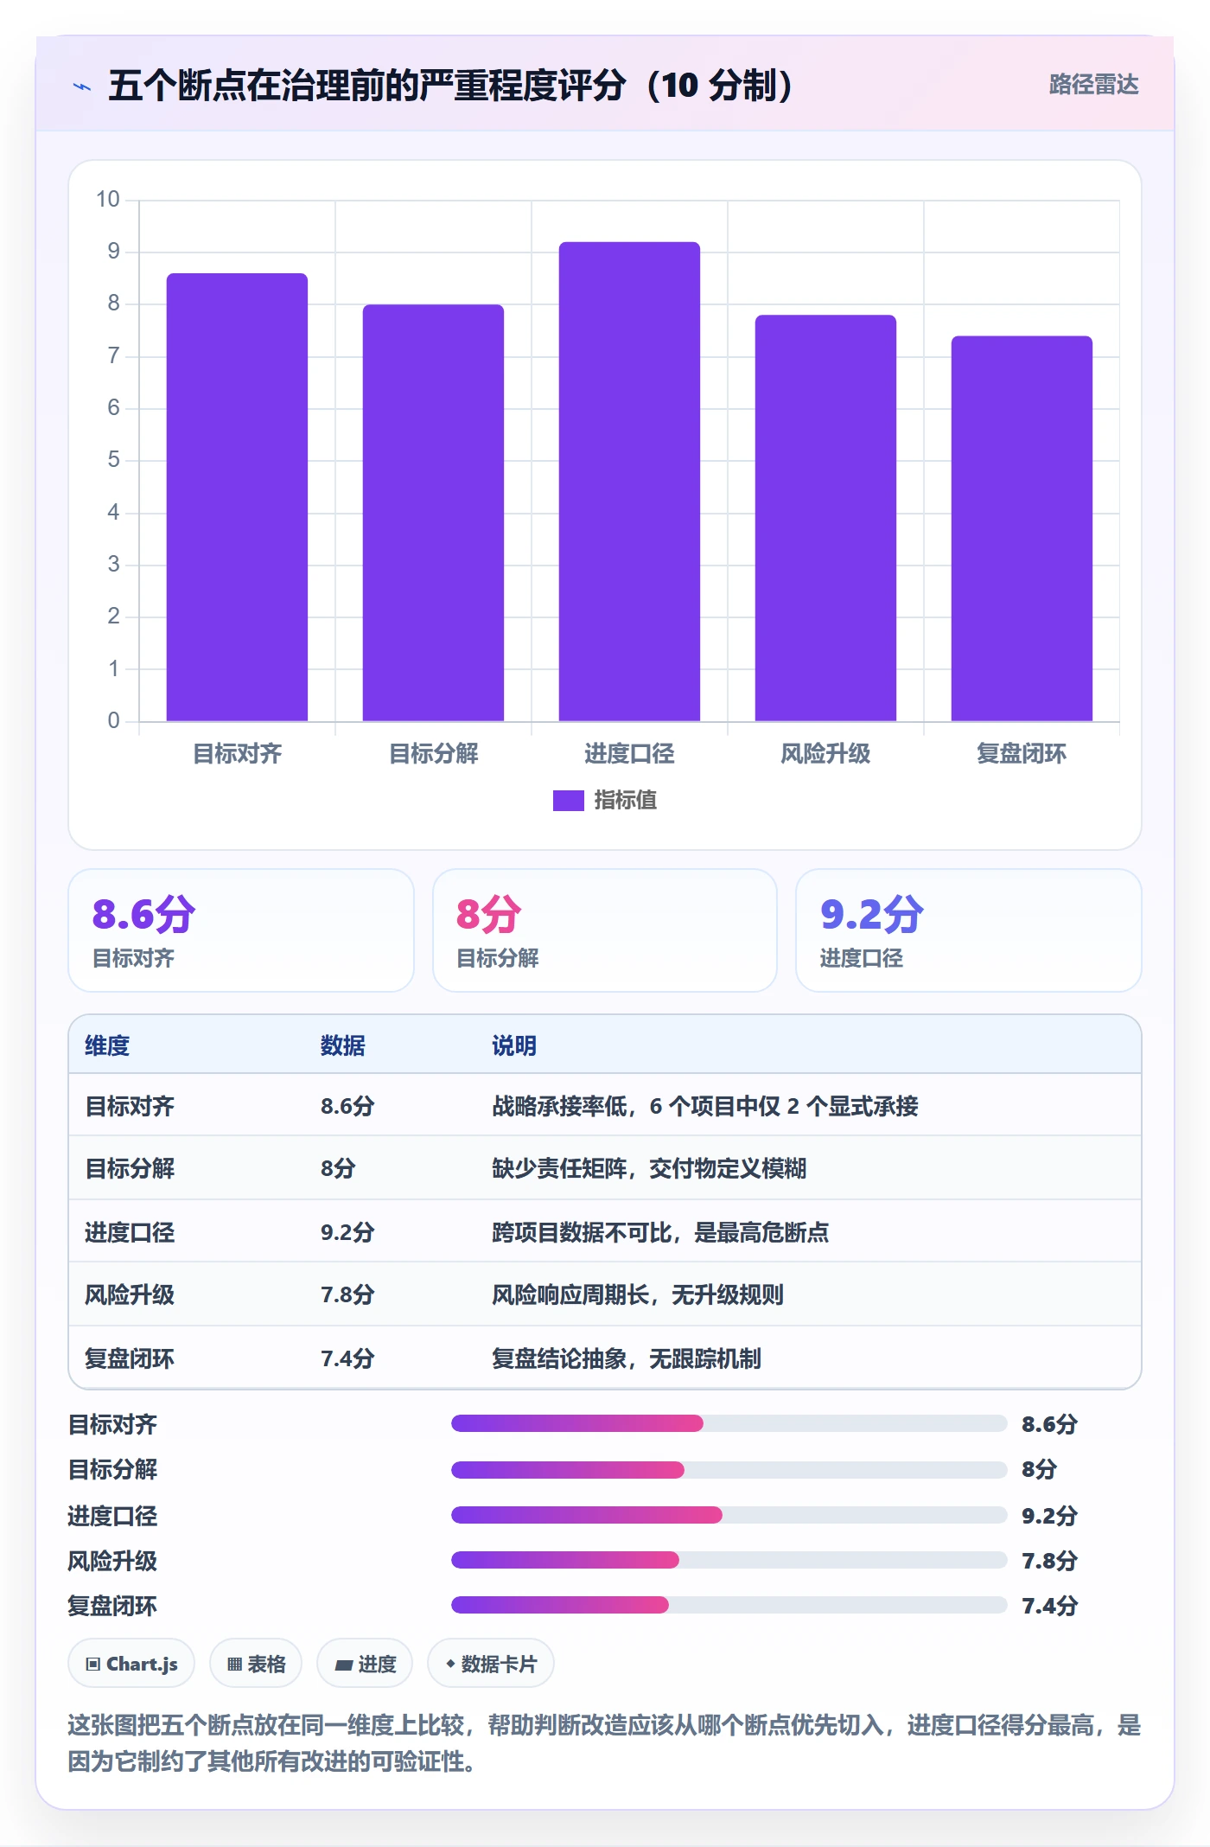The width and height of the screenshot is (1210, 1847).
Task: Click the 目标分解 progress bar showing 8分
Action: click(729, 1469)
